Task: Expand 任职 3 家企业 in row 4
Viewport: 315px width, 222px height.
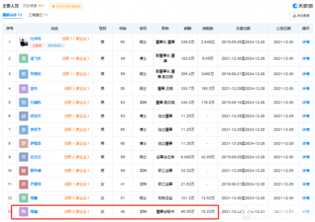Action: coord(77,88)
